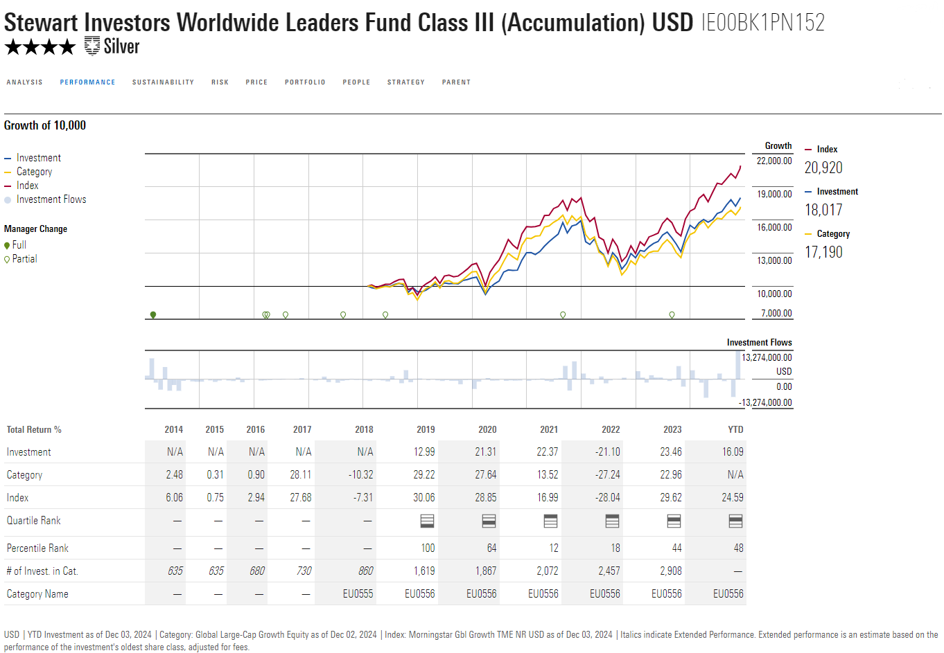Open the Risk tab
Viewport: 944px width, 653px height.
click(220, 82)
